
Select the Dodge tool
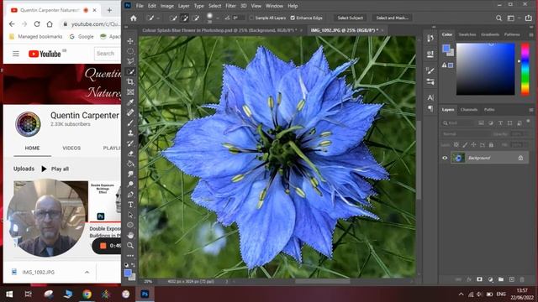coord(130,185)
